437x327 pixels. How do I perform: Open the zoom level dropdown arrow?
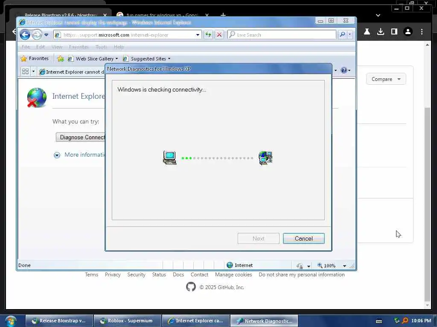(x=344, y=266)
